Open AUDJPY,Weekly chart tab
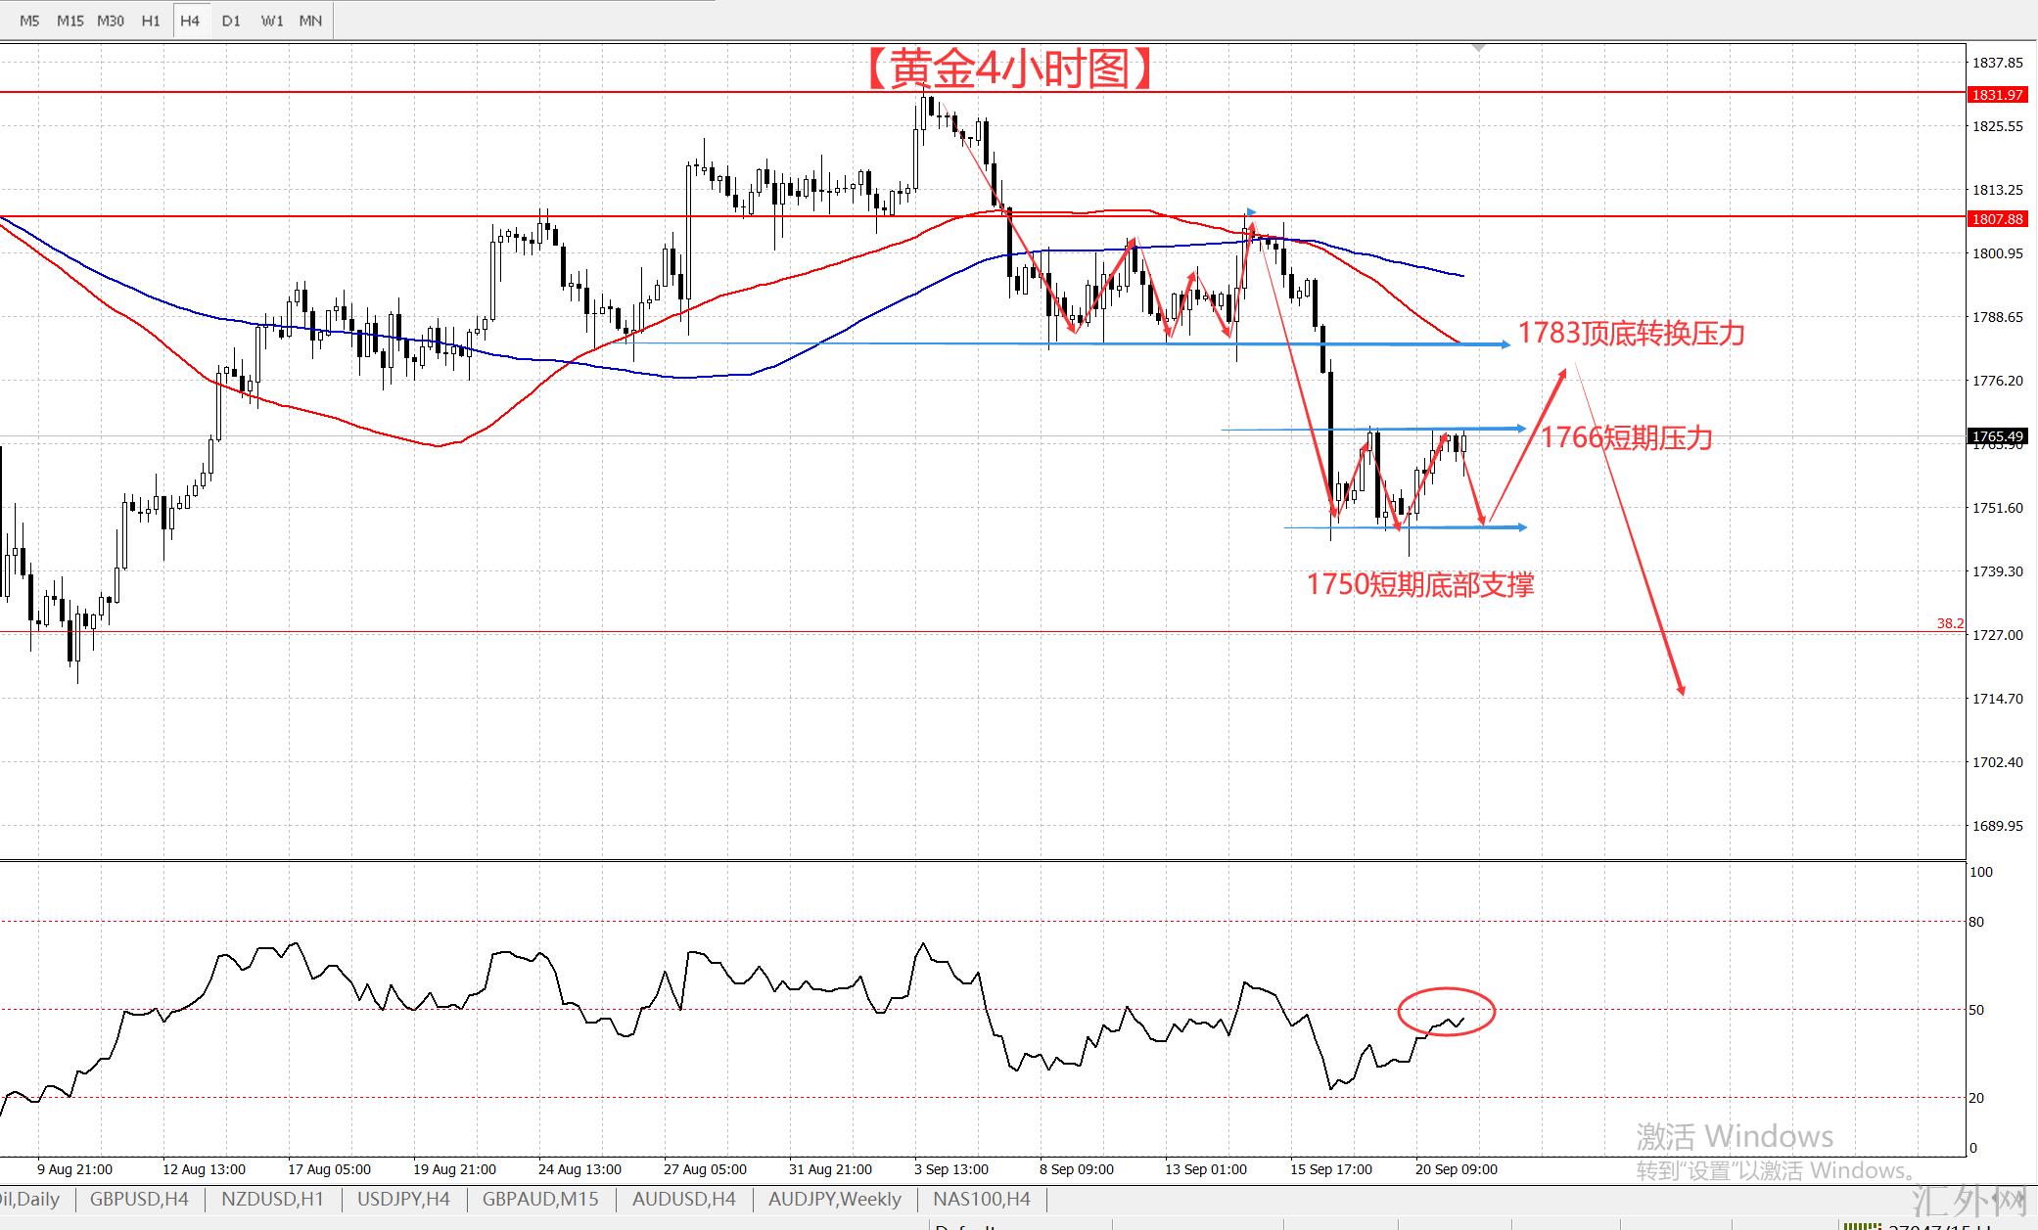Screen dimensions: 2038x1230 834,1199
